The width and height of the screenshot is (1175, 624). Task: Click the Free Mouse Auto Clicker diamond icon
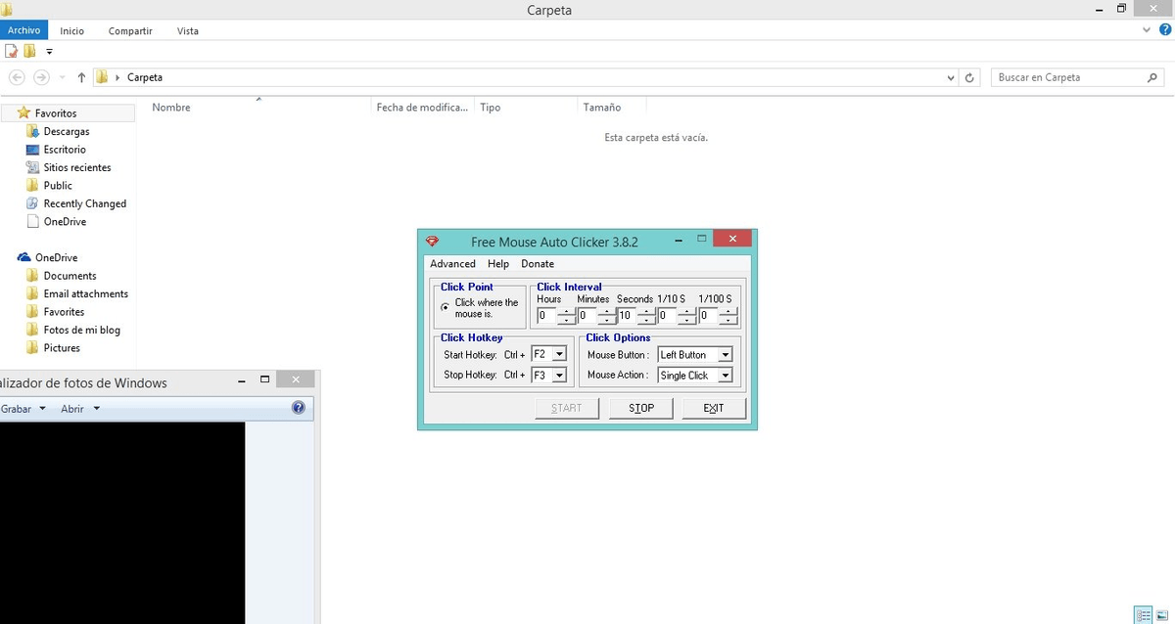point(433,239)
